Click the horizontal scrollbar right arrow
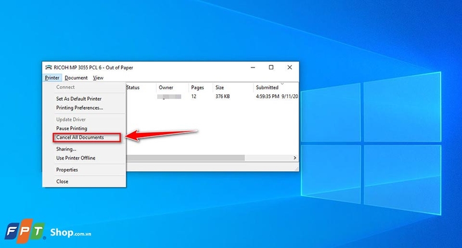This screenshot has height=248, width=462. pos(295,158)
